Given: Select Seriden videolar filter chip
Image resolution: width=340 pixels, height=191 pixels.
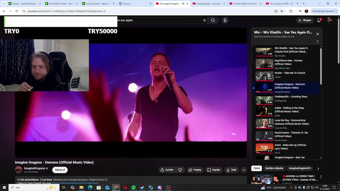Looking at the screenshot, I should (274, 168).
